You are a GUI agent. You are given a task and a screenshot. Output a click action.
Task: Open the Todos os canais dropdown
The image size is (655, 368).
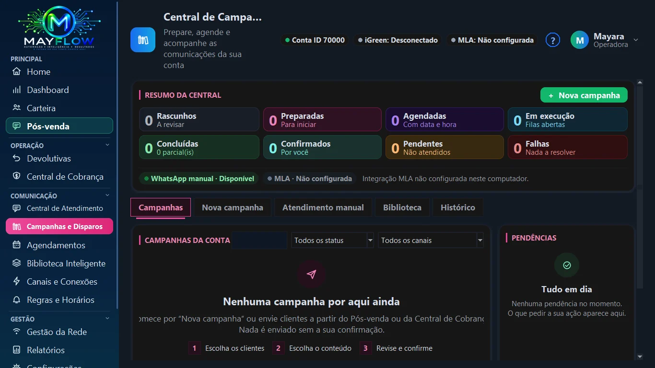(431, 241)
